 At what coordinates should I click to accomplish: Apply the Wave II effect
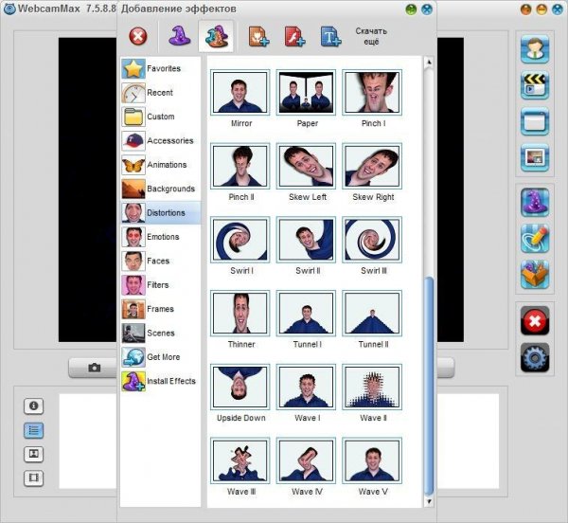tap(372, 388)
